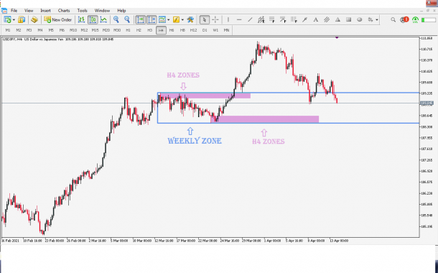
Task: Draw a vertical line on chart
Action: [x=228, y=20]
